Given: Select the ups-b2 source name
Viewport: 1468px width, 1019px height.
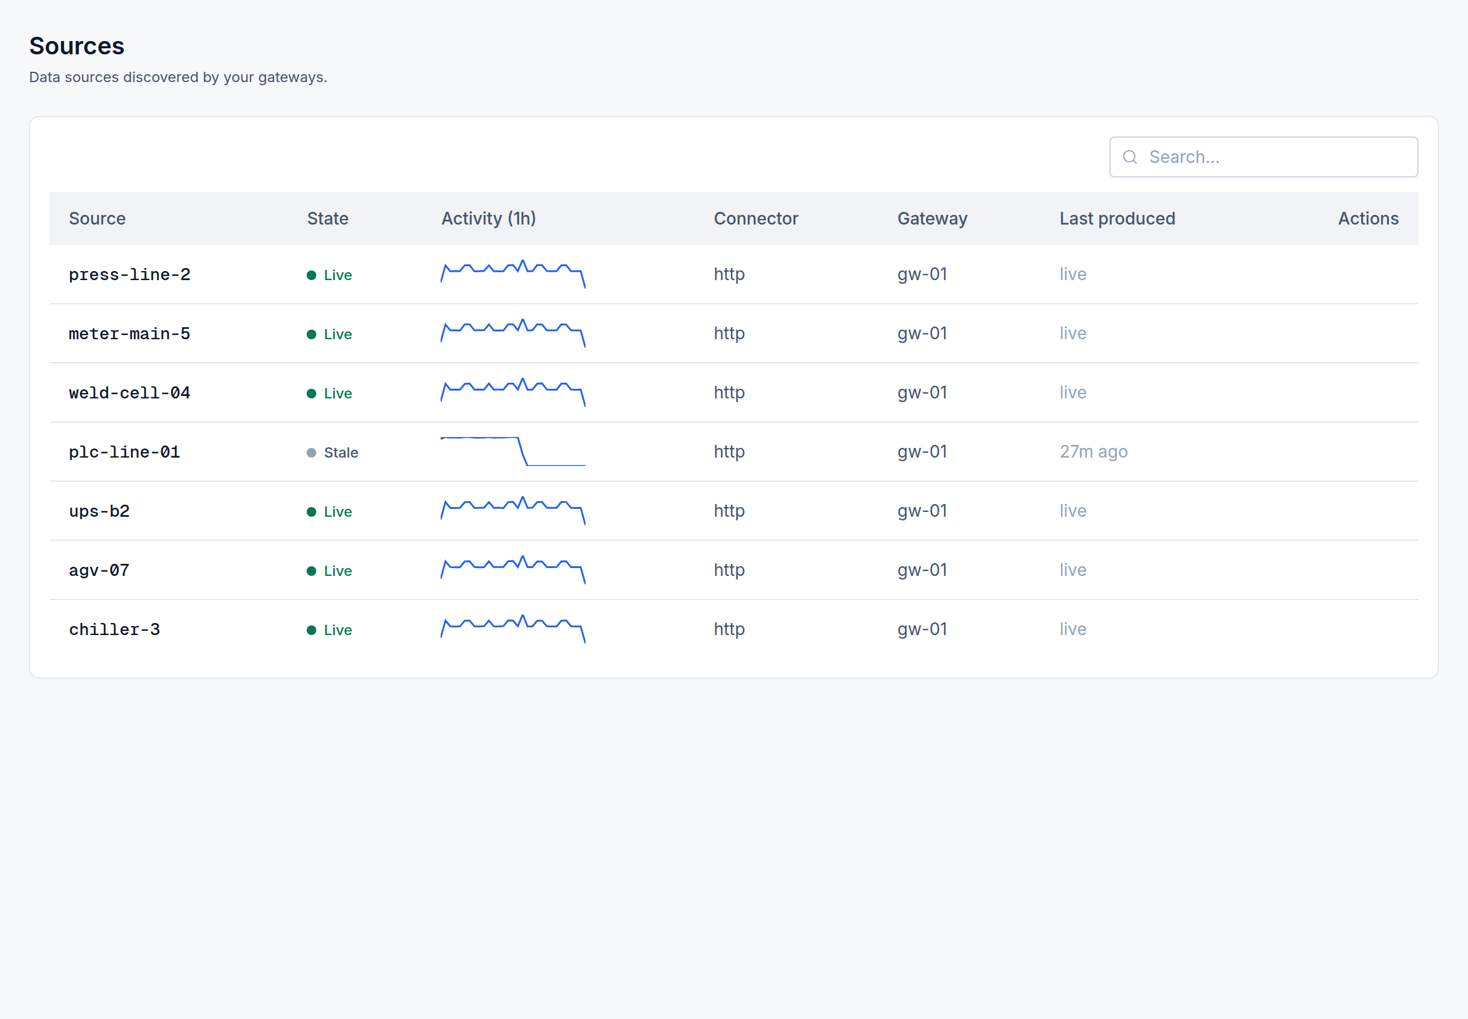Looking at the screenshot, I should (99, 511).
